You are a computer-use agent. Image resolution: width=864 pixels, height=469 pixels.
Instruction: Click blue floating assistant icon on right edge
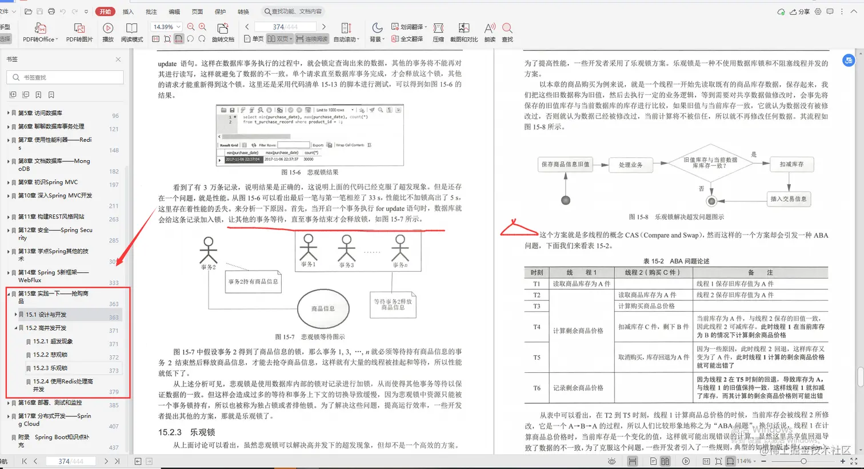[x=849, y=60]
